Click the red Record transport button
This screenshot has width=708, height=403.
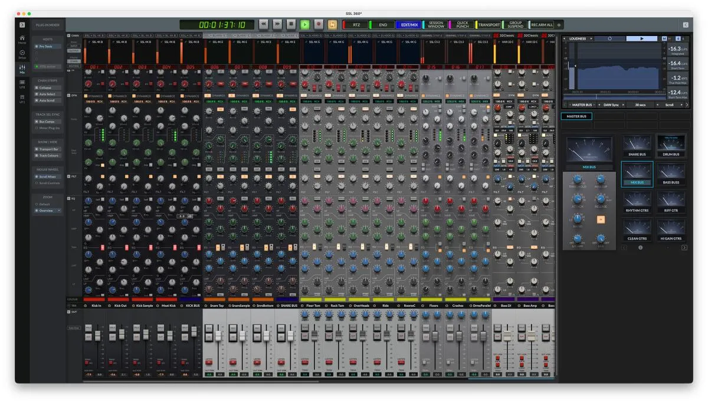[x=319, y=24]
